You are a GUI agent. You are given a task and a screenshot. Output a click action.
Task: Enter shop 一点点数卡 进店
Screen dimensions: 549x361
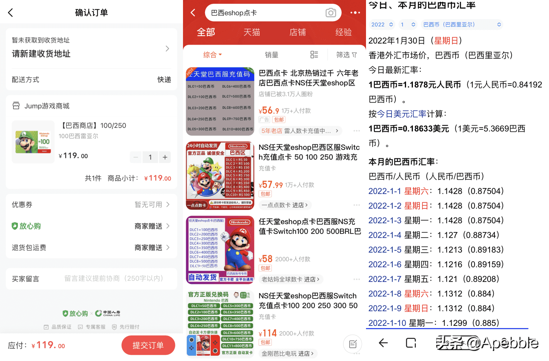point(285,205)
